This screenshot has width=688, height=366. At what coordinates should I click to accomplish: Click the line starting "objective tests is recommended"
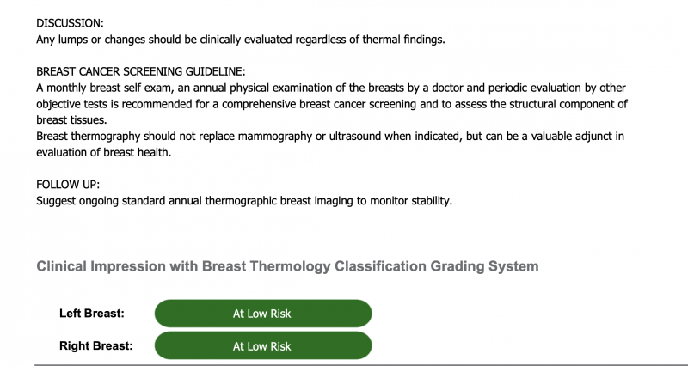pos(332,104)
